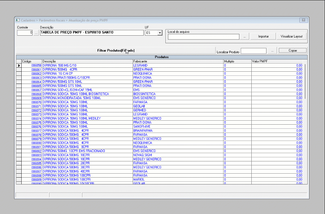Click the Filtrar Produtos(Filtrado) button
This screenshot has width=325, height=214.
(x=116, y=50)
